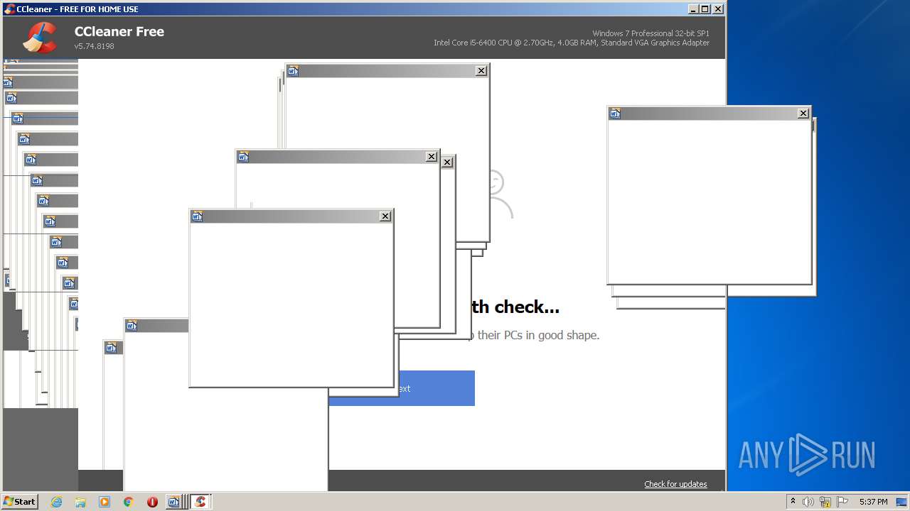Open the Start menu

click(20, 502)
